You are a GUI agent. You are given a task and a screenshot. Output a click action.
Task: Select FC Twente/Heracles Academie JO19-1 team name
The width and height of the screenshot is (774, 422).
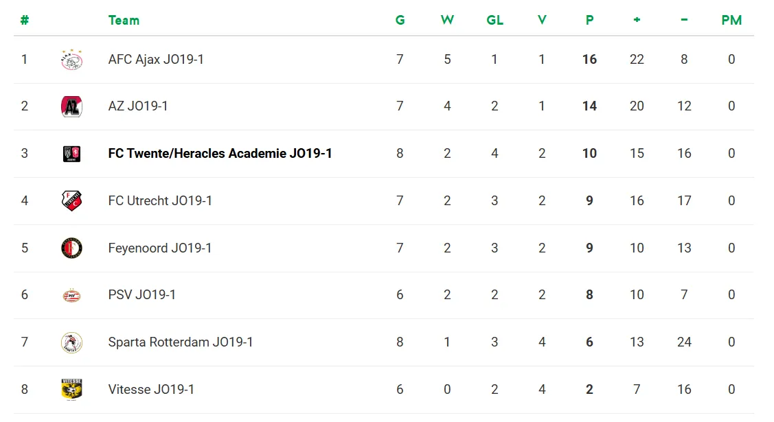click(x=220, y=154)
